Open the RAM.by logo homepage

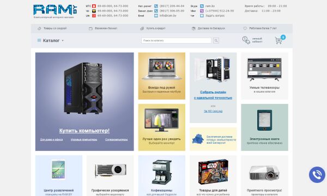55,10
